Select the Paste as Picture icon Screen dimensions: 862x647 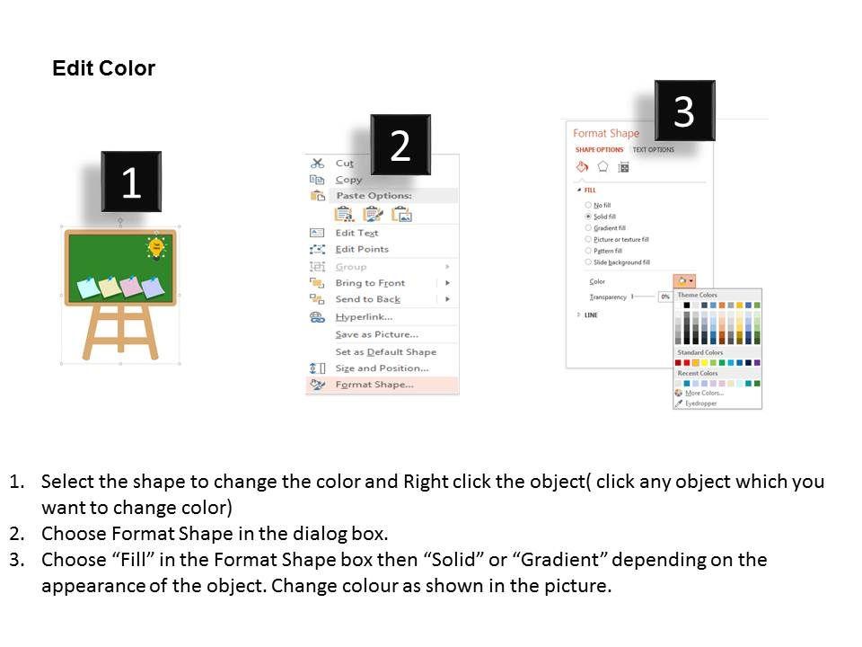pyautogui.click(x=401, y=214)
